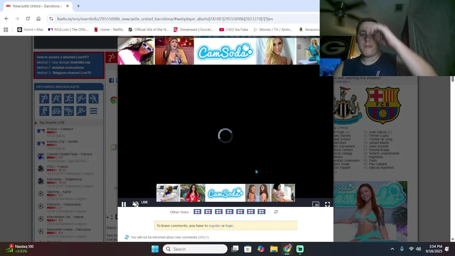Image resolution: width=455 pixels, height=256 pixels.
Task: Open the Chrome apps grid shortcut
Action: point(6,30)
